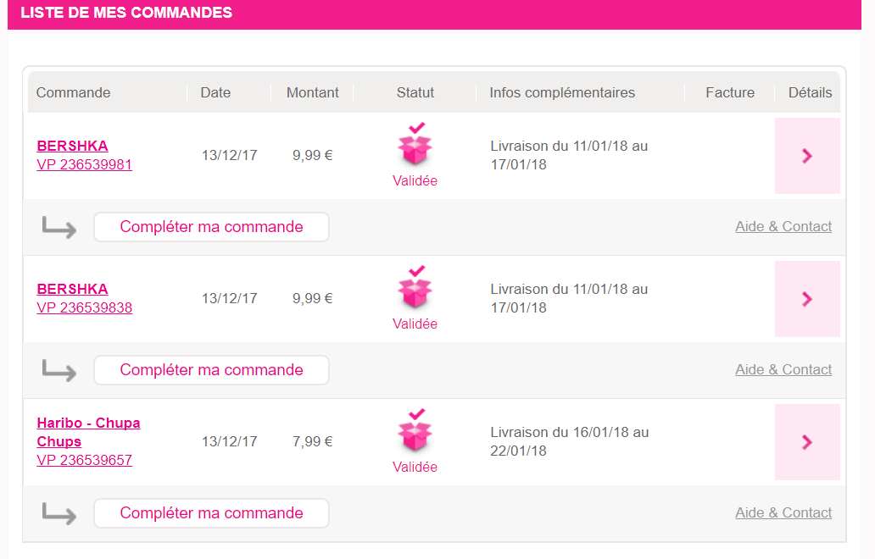This screenshot has height=559, width=875.
Task: Complete the Haribo - Chupa Chups order
Action: [211, 513]
